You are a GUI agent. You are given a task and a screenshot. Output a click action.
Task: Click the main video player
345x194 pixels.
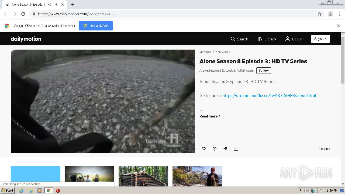103,101
